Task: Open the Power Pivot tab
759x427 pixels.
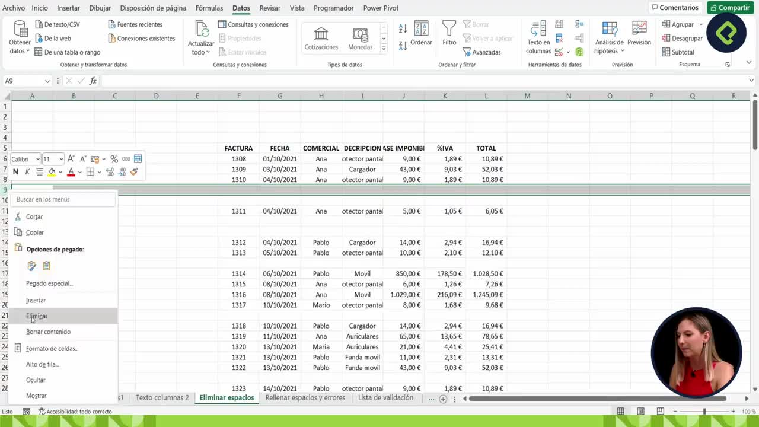Action: pyautogui.click(x=381, y=8)
